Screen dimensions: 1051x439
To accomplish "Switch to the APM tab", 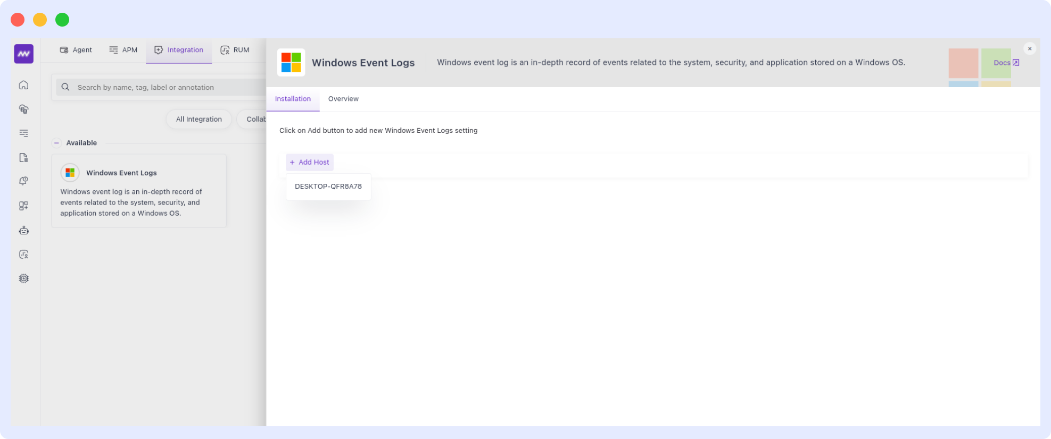I will click(123, 50).
